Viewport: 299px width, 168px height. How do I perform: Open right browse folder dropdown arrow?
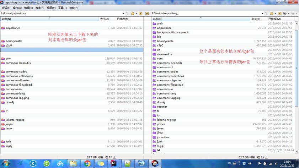(x=275, y=13)
